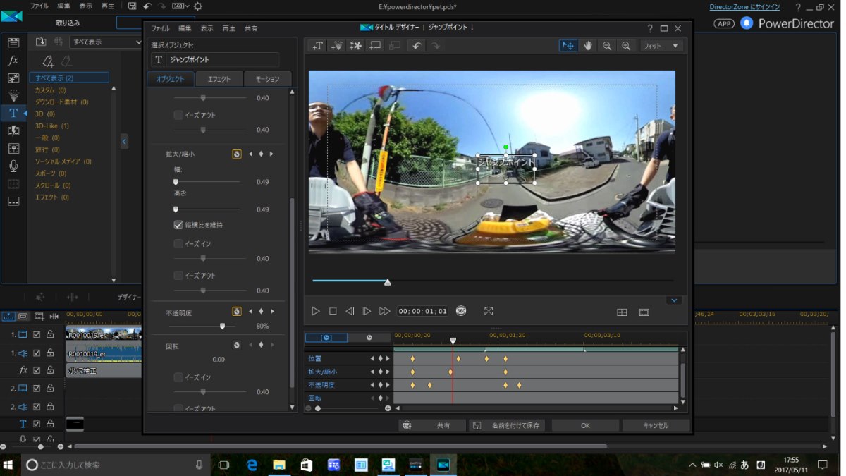The image size is (846, 476).
Task: Click the キャンセル button
Action: (x=656, y=426)
